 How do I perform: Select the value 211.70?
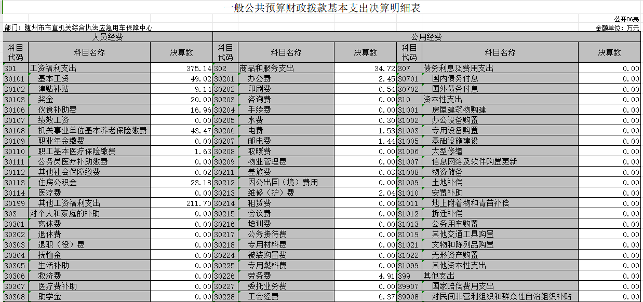[182, 203]
